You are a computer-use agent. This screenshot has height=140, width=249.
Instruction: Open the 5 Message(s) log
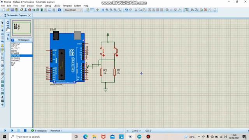(39, 131)
